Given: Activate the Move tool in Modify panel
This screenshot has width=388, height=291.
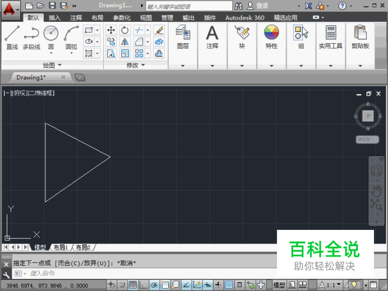Looking at the screenshot, I should pos(111,30).
